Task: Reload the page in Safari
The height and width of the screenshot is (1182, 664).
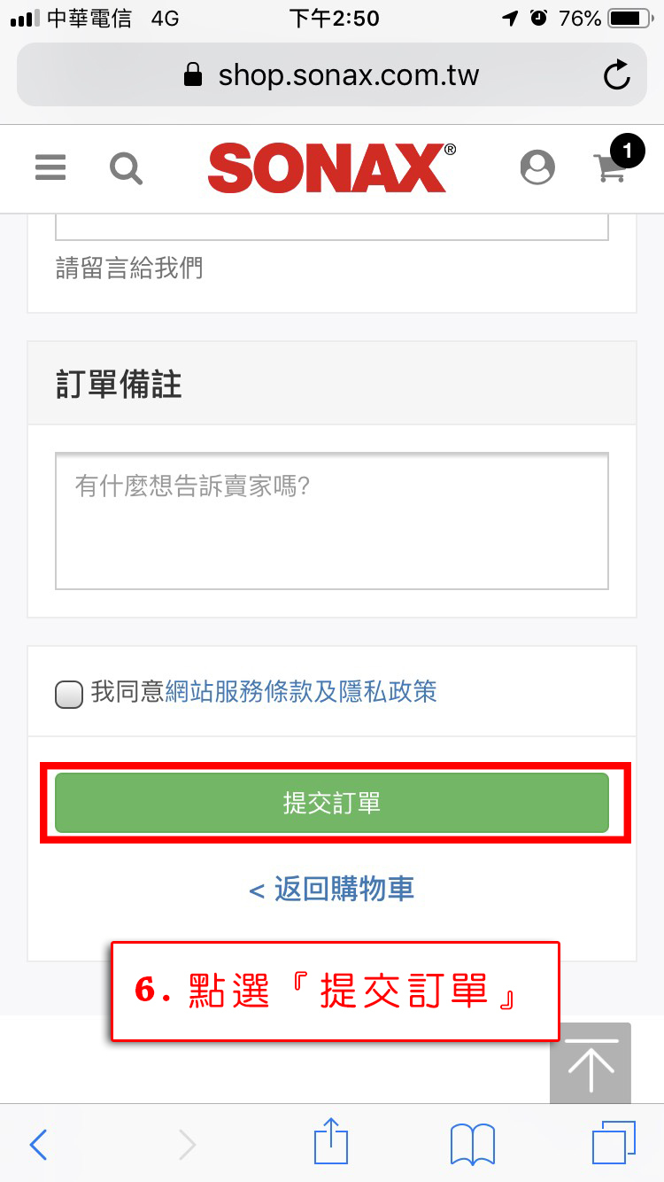Action: pyautogui.click(x=616, y=75)
